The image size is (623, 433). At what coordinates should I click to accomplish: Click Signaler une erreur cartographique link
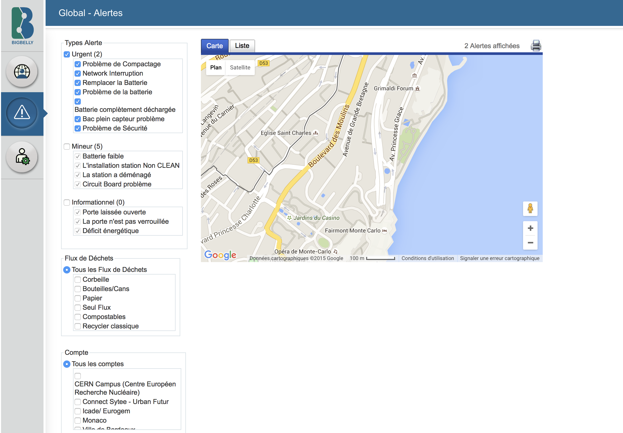click(499, 258)
